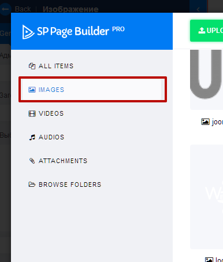
Task: Click the Browse Folders open-folder icon
Action: (32, 184)
